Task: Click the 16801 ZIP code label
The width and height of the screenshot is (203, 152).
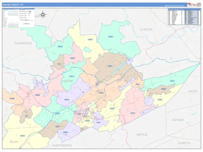Action: pyautogui.click(x=88, y=121)
